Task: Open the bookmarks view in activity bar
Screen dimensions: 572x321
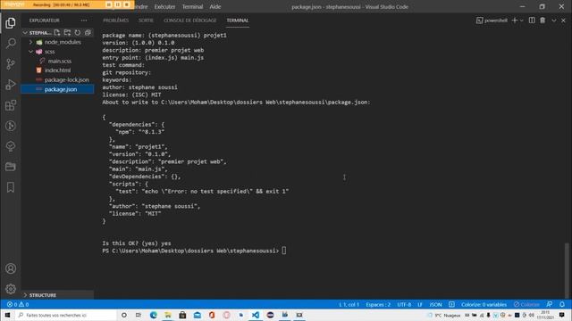Action: tap(11, 187)
